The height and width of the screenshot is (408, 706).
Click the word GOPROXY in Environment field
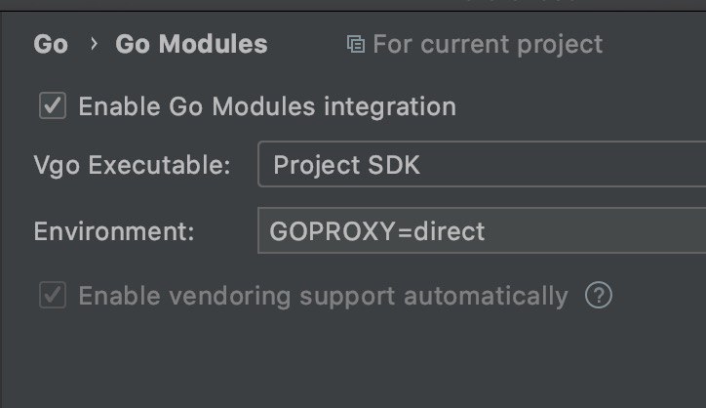pos(333,231)
